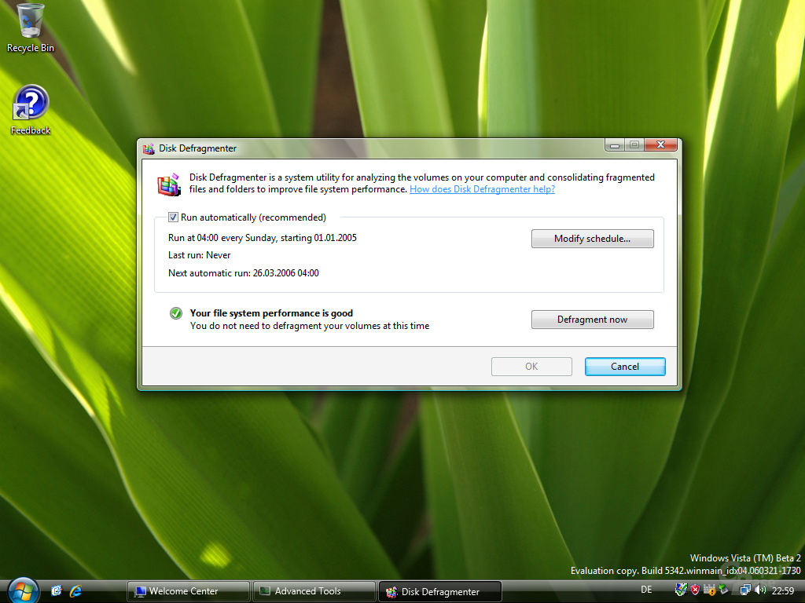Click the safely remove hardware tray icon
The height and width of the screenshot is (603, 805).
point(723,590)
